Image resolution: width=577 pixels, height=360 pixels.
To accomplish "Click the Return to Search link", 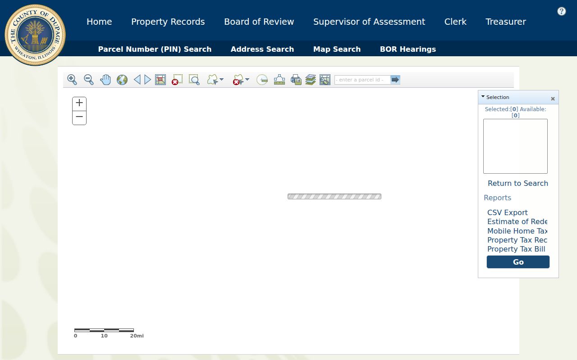I will (518, 183).
